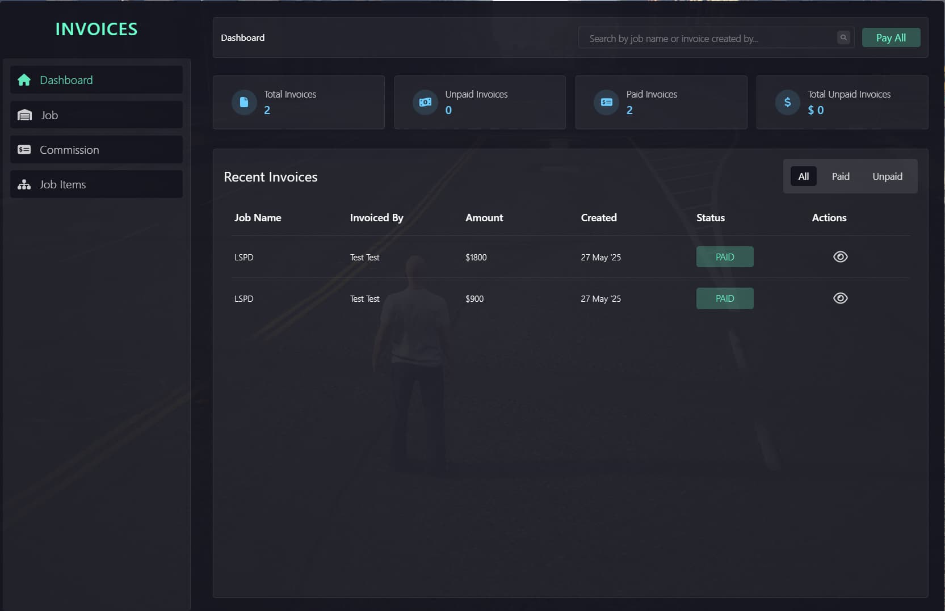Click the Job garage icon in sidebar
The image size is (945, 611).
point(24,115)
